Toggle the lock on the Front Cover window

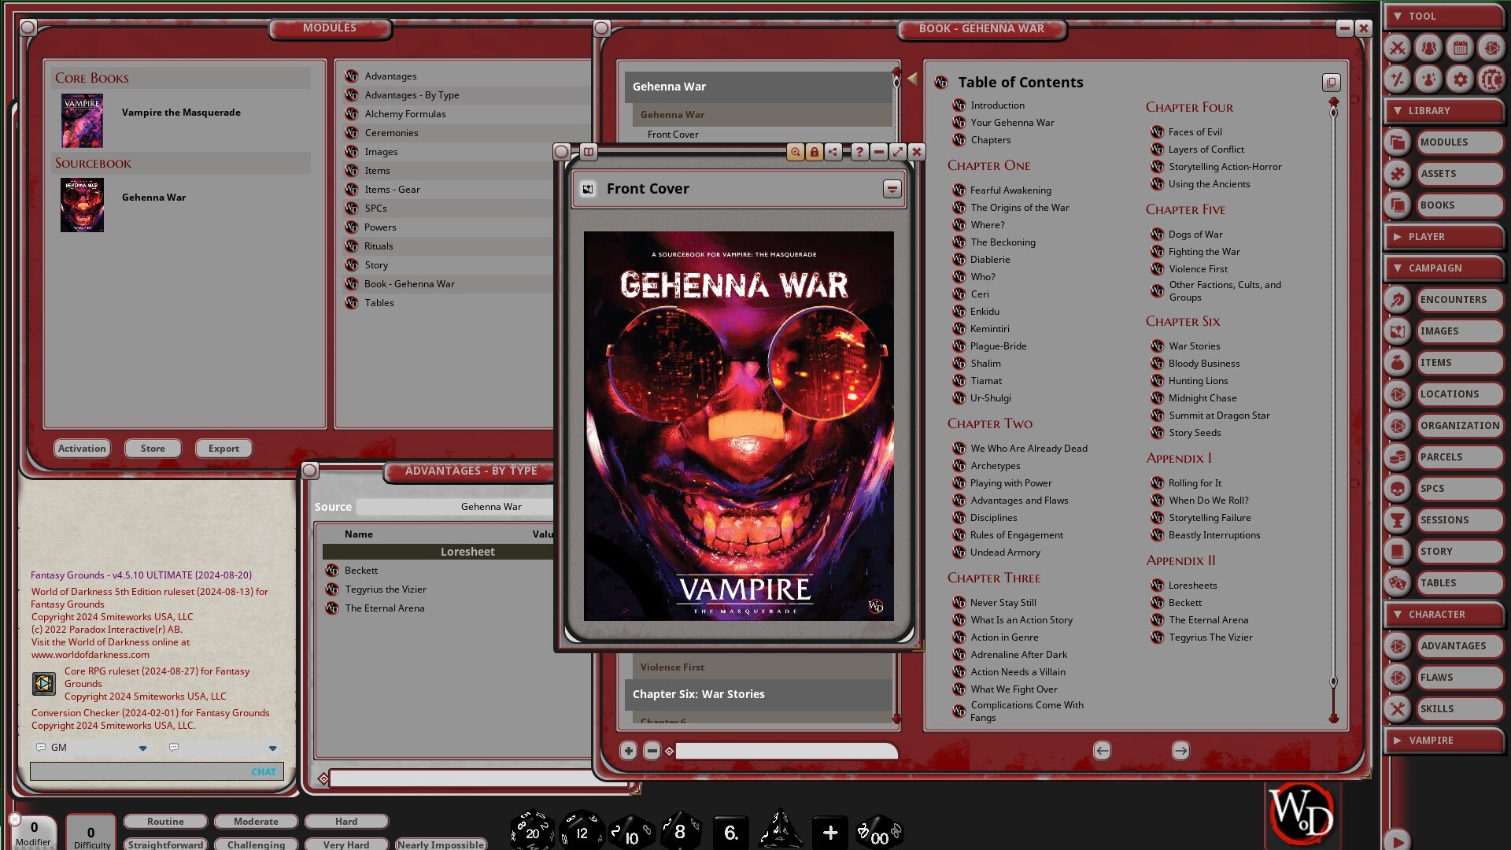click(815, 152)
